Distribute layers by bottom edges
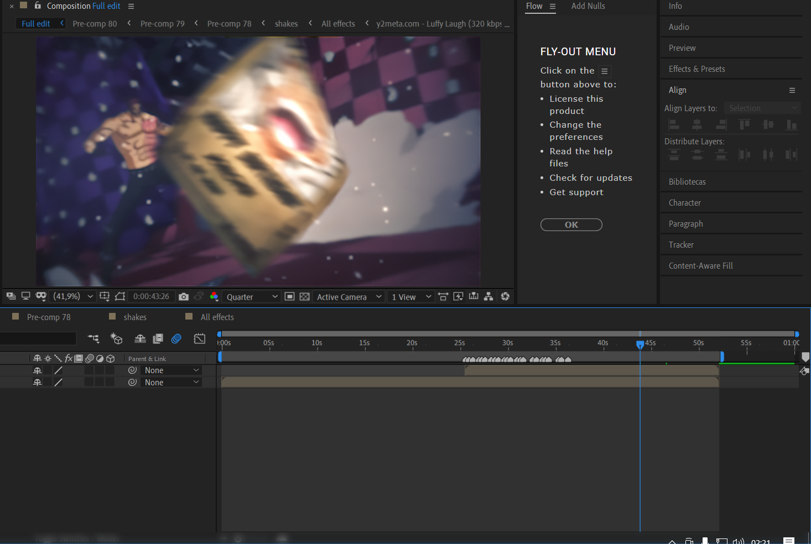The height and width of the screenshot is (544, 811). pyautogui.click(x=721, y=155)
